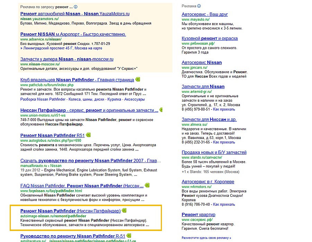Click green badge icon beside 'Клуб владельцев Nissan Pathfinder'
312x242 pixels.
[x=138, y=80]
